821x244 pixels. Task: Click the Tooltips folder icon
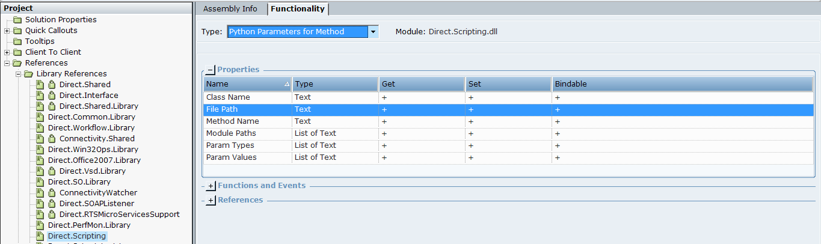point(17,41)
